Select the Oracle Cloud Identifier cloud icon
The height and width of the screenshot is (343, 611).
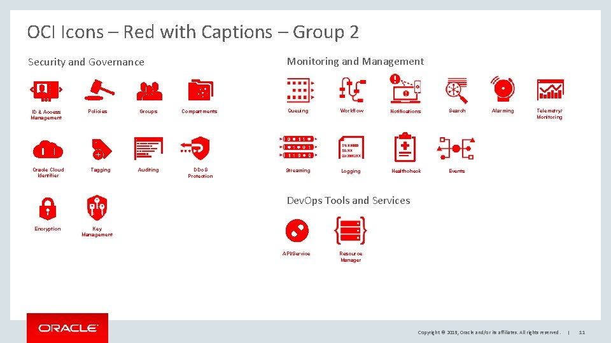point(48,150)
